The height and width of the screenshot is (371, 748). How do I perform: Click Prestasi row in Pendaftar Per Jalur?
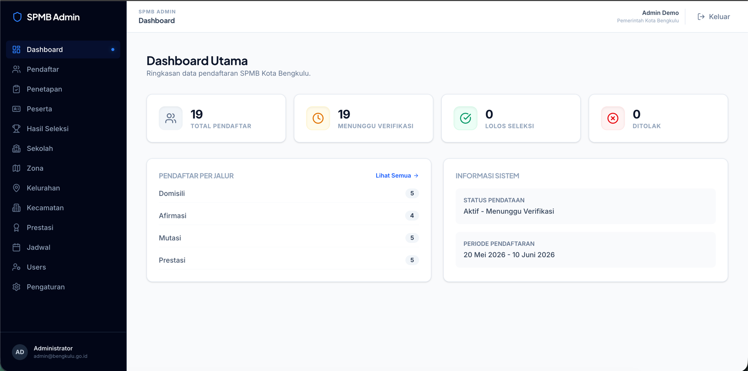click(289, 260)
